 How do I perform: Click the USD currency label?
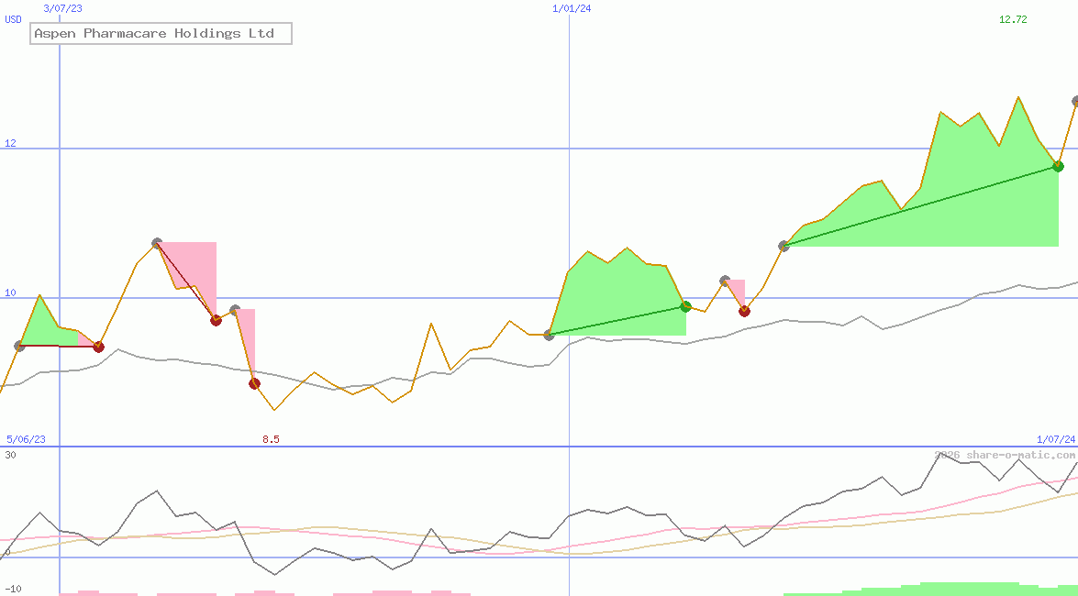(x=13, y=19)
